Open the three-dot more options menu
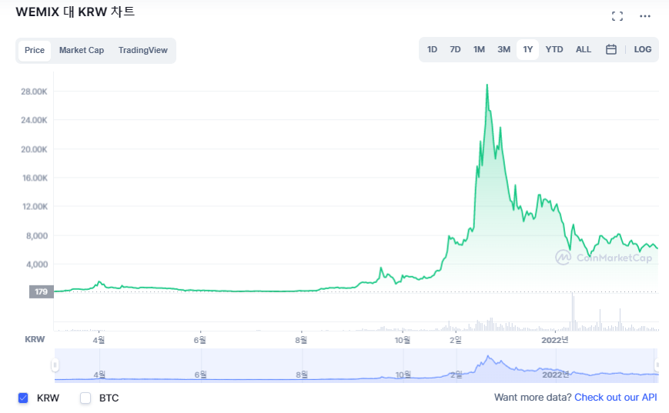This screenshot has width=669, height=413. point(644,16)
